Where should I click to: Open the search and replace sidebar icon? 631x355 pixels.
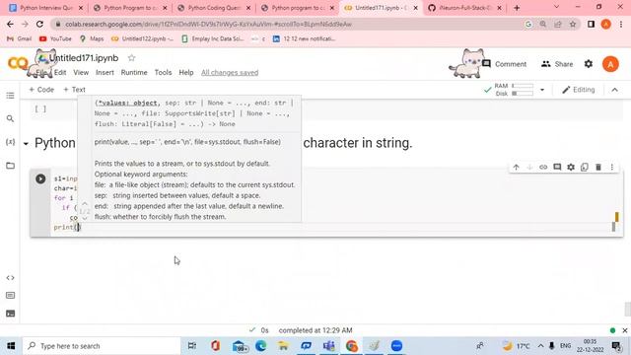(x=11, y=118)
